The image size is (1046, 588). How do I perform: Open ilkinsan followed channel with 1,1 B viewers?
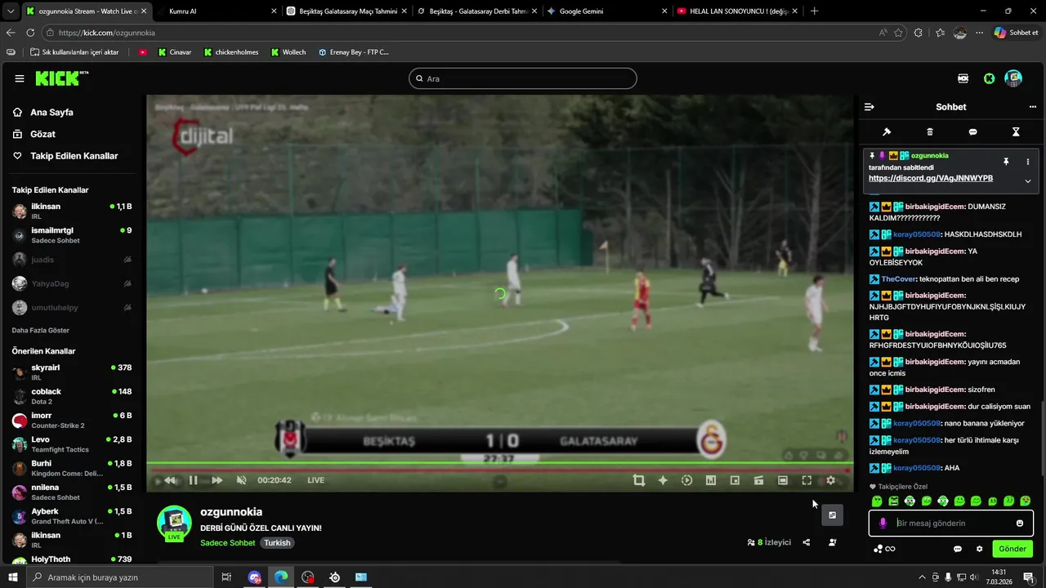(72, 212)
